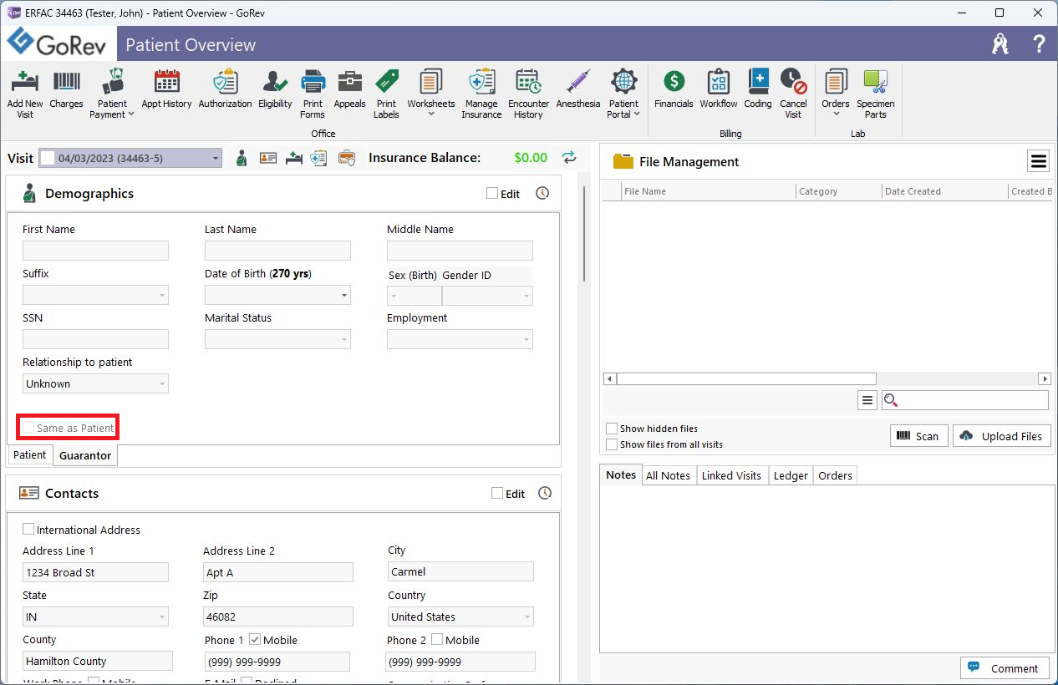The width and height of the screenshot is (1058, 685).
Task: Open the Ledger tab
Action: (x=791, y=475)
